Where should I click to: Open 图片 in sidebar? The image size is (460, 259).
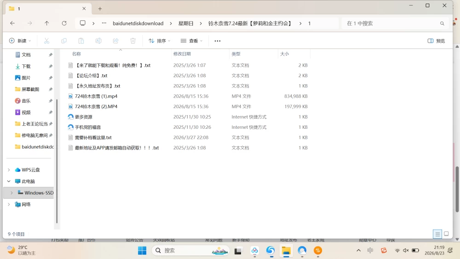(26, 78)
